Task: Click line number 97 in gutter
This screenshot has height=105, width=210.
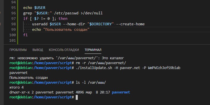Action: pos(13,18)
